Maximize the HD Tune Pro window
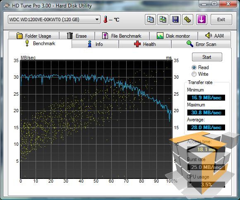Viewport: 240px width, 200px height. point(214,4)
